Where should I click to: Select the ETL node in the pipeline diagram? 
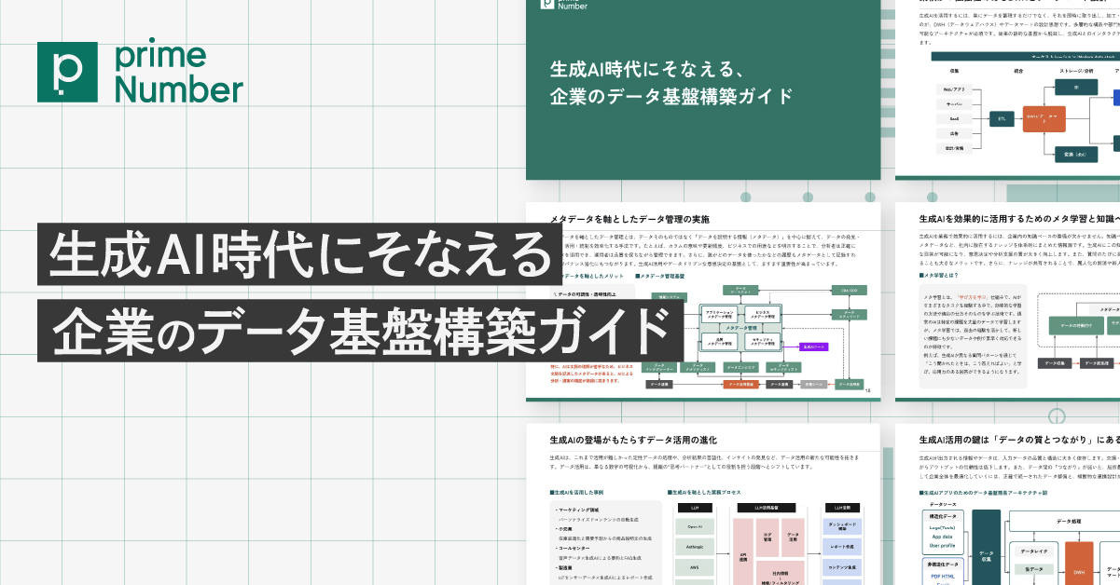tap(1002, 118)
